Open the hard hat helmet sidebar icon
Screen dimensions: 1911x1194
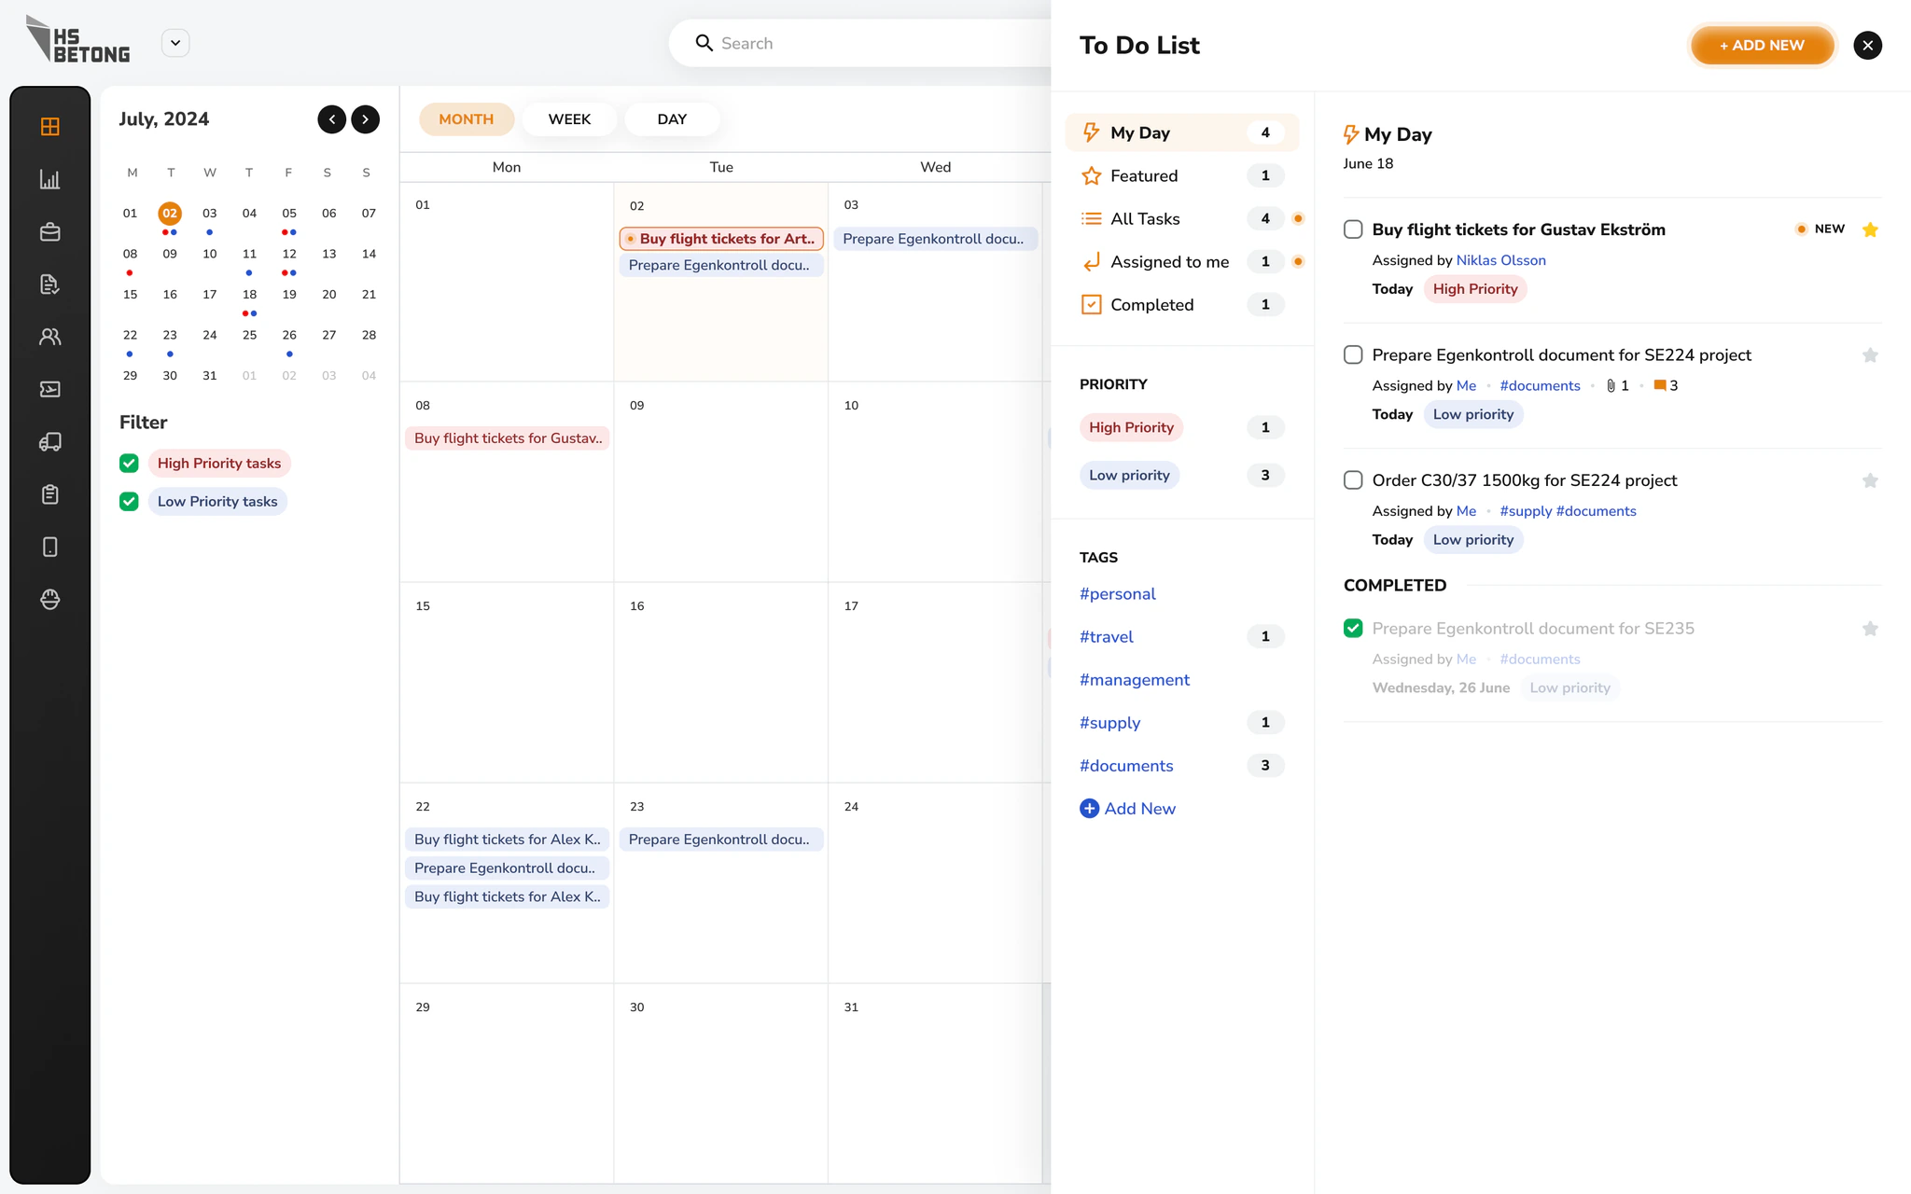pos(50,600)
